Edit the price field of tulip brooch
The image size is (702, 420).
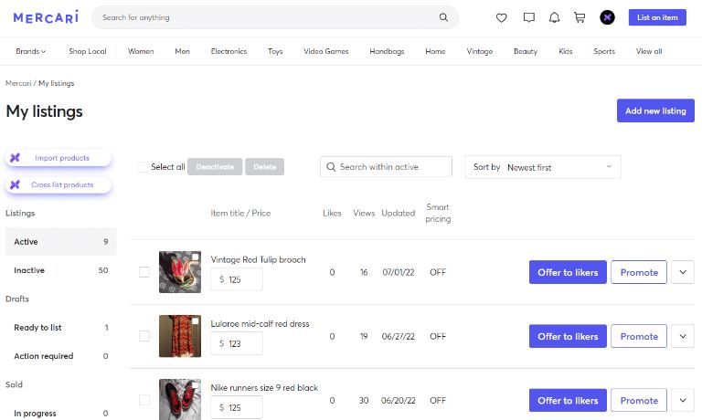coord(237,279)
